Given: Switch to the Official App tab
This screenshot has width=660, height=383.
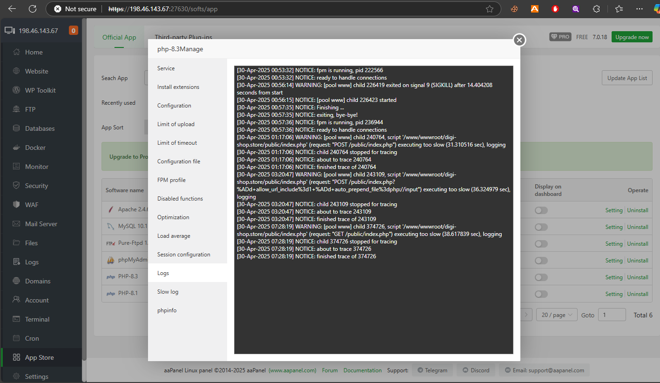Looking at the screenshot, I should coord(119,37).
